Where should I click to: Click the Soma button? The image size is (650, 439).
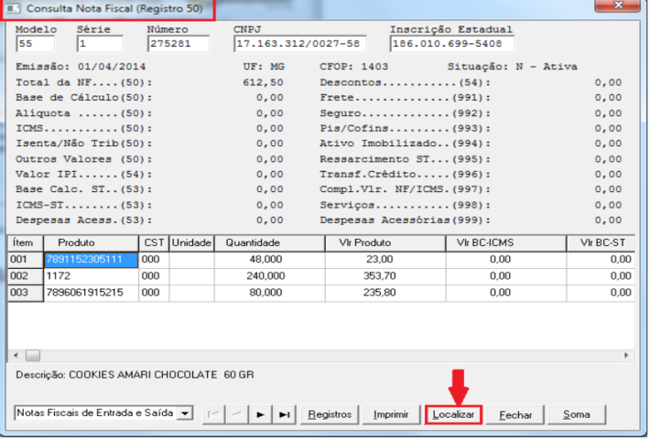(x=576, y=414)
